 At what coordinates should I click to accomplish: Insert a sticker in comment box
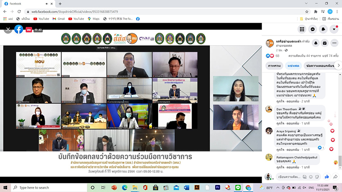tap(317, 177)
